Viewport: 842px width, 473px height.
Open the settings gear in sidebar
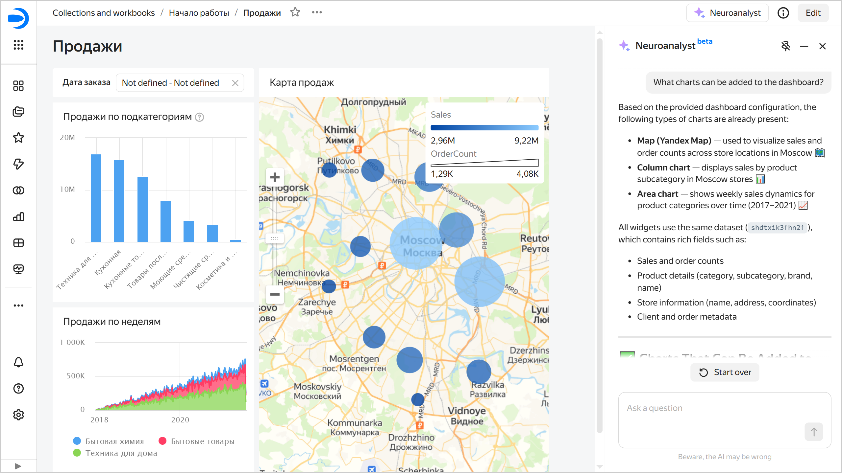tap(18, 415)
